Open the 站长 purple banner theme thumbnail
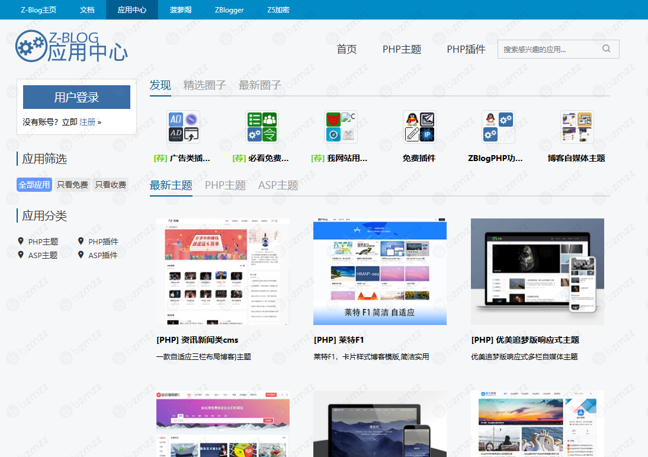 (x=223, y=424)
